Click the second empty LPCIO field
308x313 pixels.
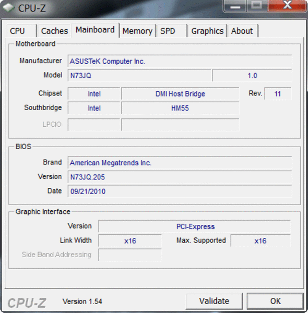[180, 125]
